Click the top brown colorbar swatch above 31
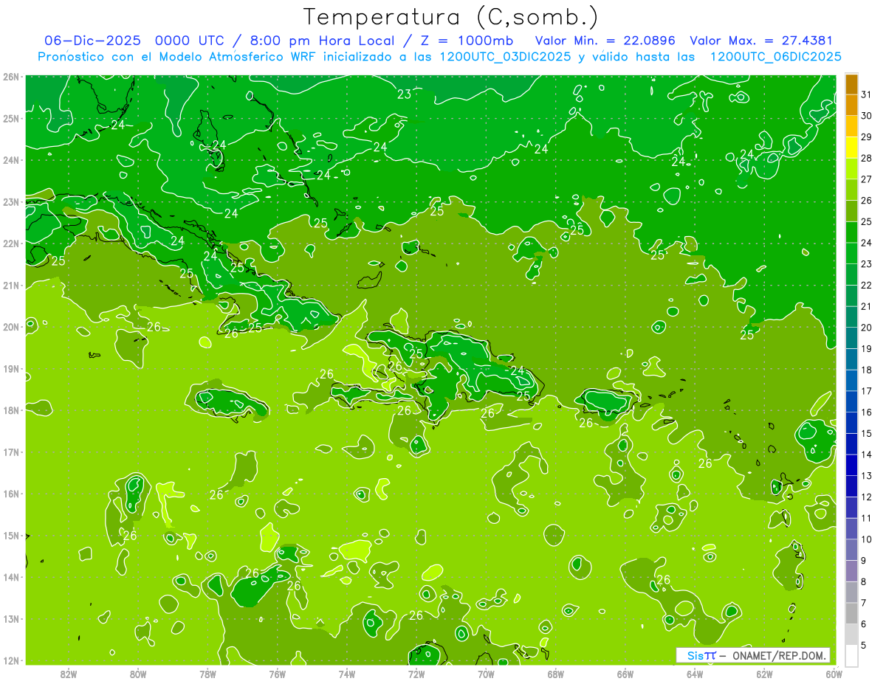Screen dimensions: 886x684 pos(851,84)
